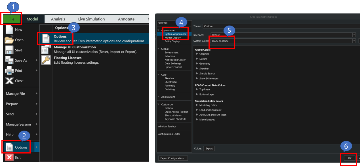This screenshot has height=168, width=362.
Task: Expand AutoGEM and FEM Mesh group
Action: [x=197, y=115]
